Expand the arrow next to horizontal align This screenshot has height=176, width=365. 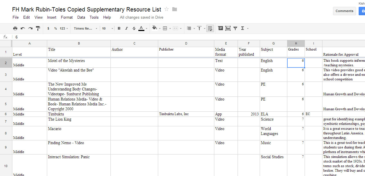tap(194, 28)
